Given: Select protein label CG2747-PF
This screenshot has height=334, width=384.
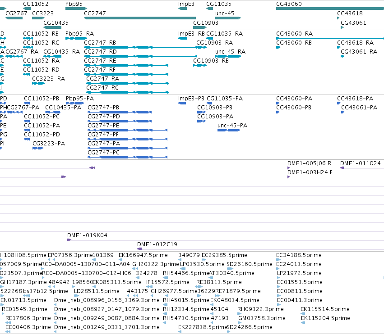Looking at the screenshot, I should pos(103,135).
